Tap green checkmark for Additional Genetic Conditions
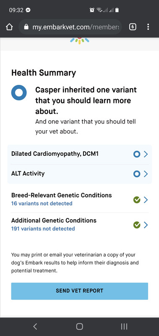 point(136,225)
